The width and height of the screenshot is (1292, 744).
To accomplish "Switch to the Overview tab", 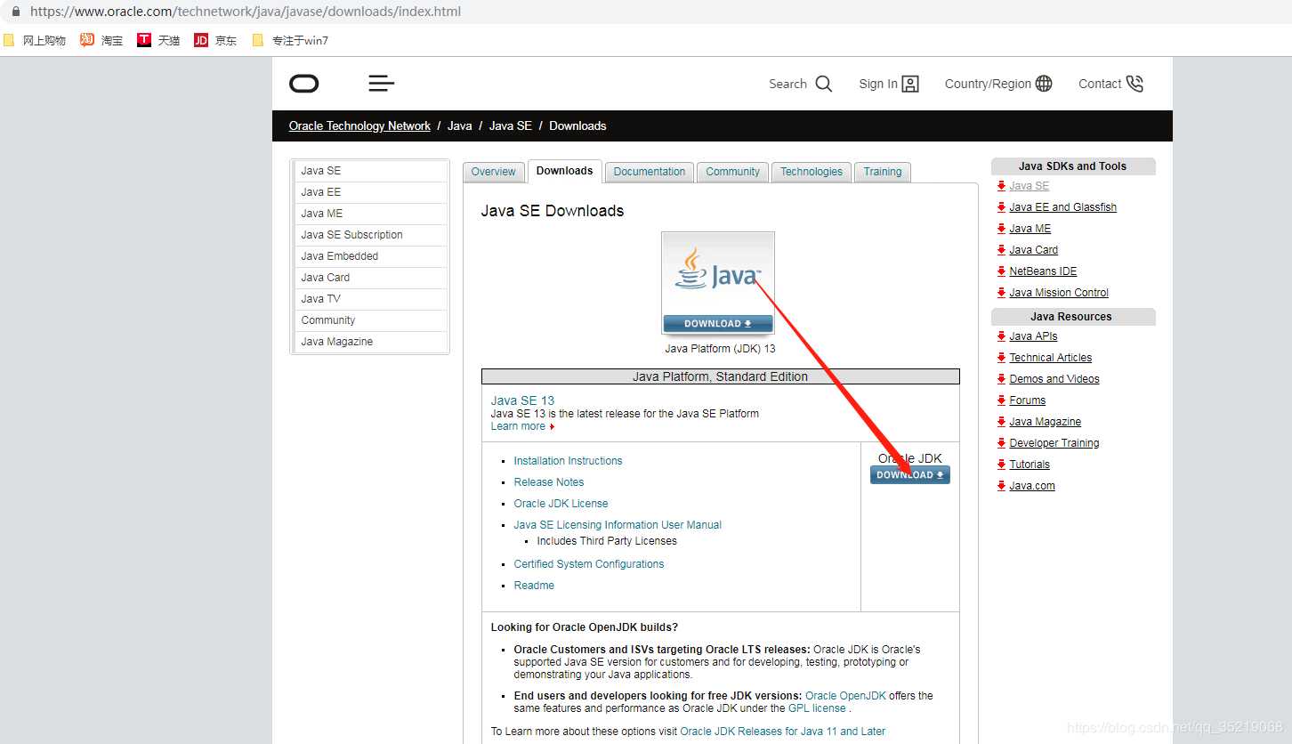I will pyautogui.click(x=493, y=172).
